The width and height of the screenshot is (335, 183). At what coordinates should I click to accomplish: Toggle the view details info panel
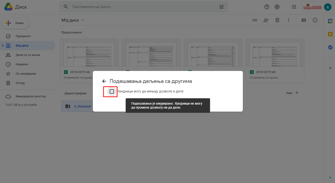pyautogui.click(x=315, y=20)
